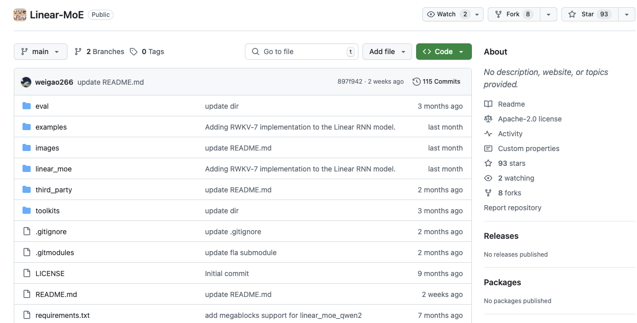This screenshot has width=637, height=323.
Task: Open the .gitmodules file
Action: click(x=55, y=253)
